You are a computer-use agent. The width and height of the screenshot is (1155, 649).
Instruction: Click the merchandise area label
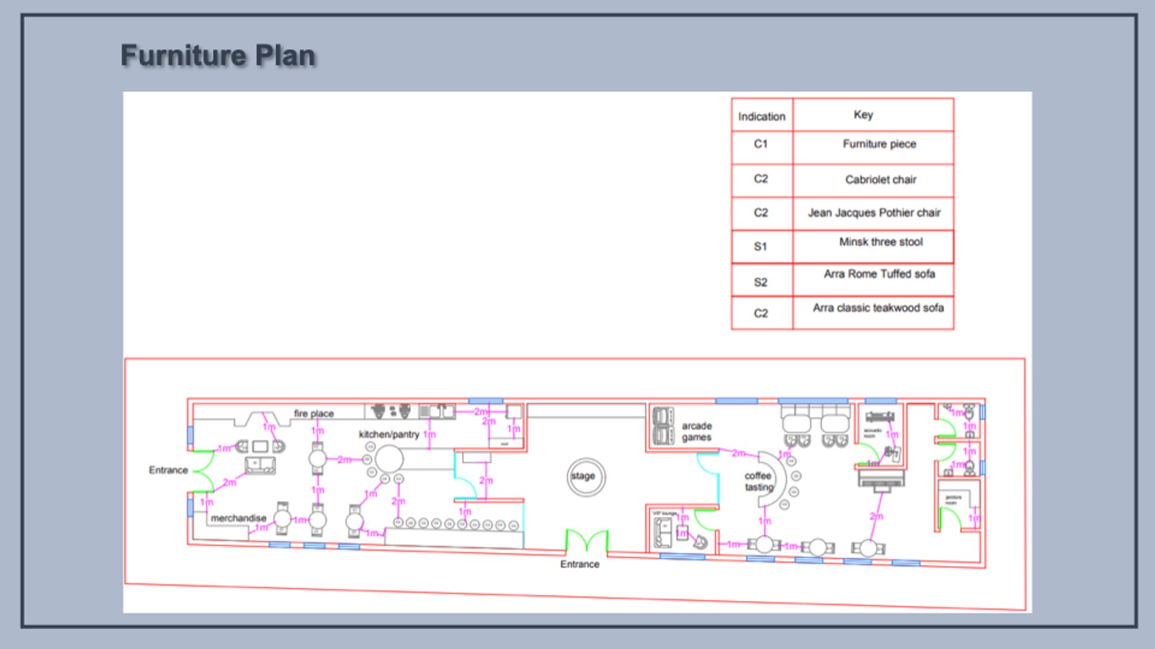[239, 518]
